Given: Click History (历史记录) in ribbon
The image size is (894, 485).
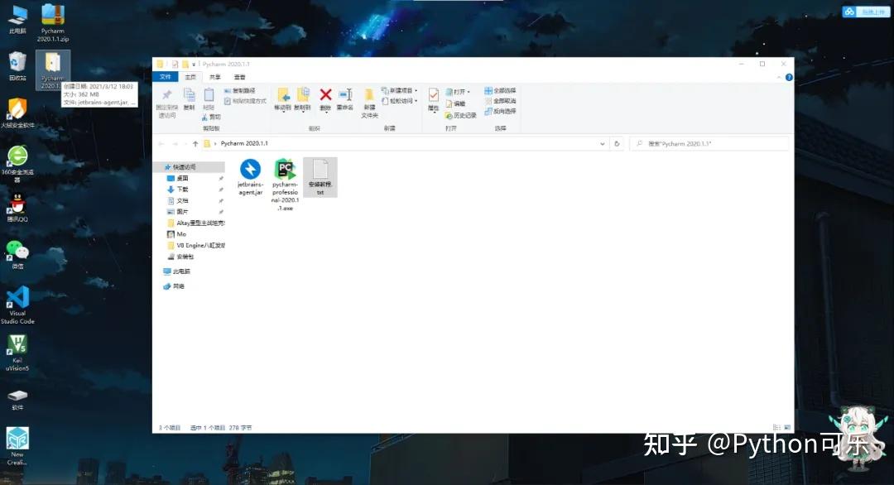Looking at the screenshot, I should coord(461,116).
